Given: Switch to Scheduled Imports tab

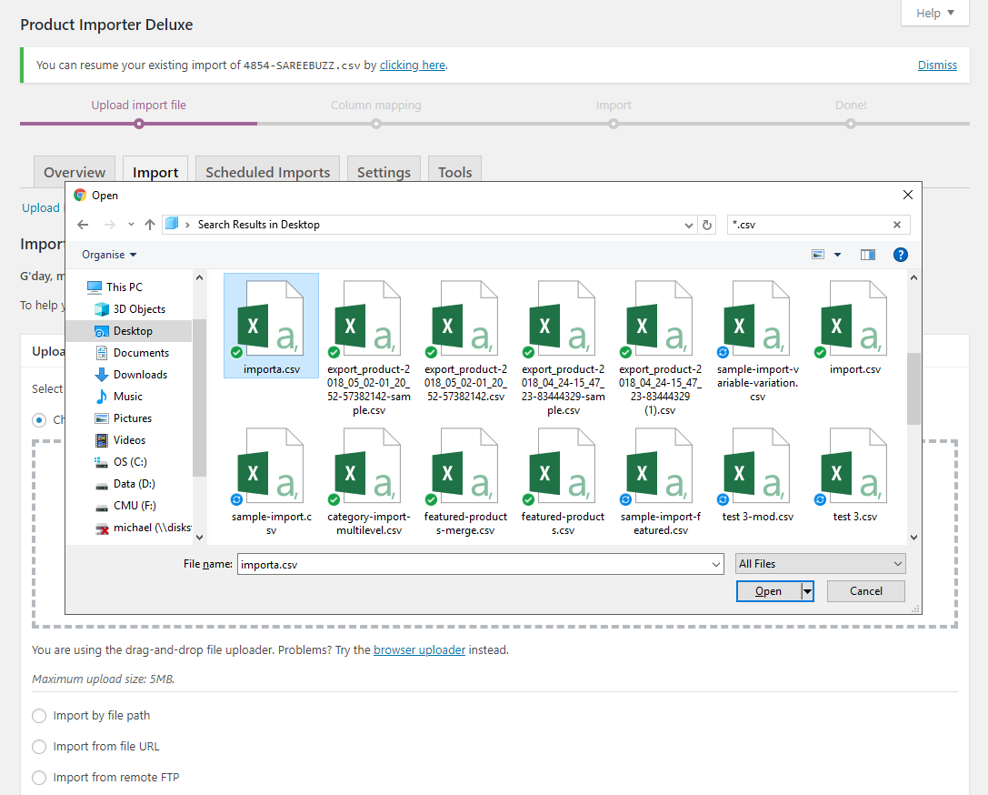Looking at the screenshot, I should 268,172.
